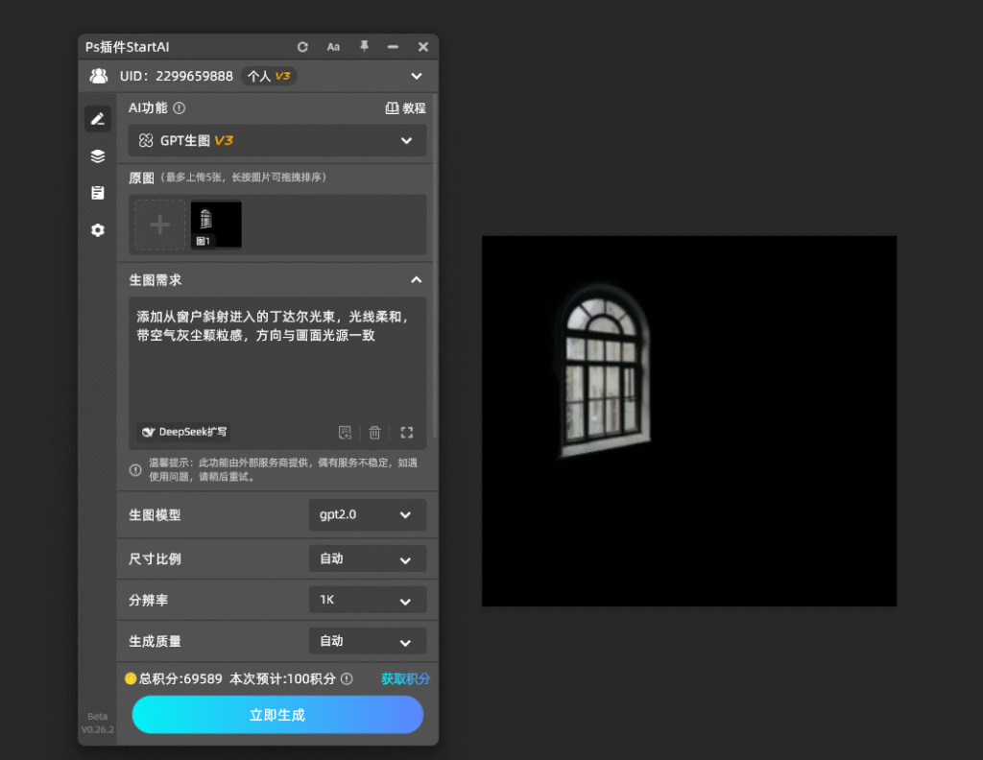Open the layers stack sidebar tab
The height and width of the screenshot is (760, 983).
[x=98, y=156]
